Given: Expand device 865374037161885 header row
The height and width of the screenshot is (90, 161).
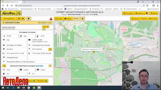Looking at the screenshot, I should point(27,23).
